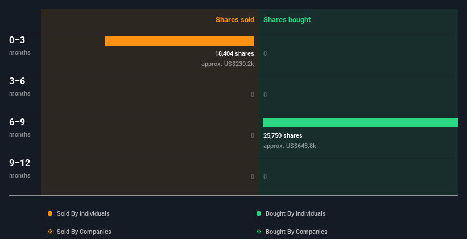Click the orange Sold By Individuals legend dot

[x=50, y=213]
